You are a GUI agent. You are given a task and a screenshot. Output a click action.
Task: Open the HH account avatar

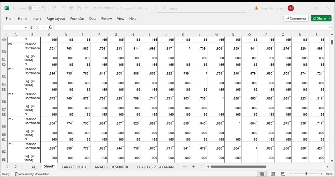pyautogui.click(x=291, y=8)
